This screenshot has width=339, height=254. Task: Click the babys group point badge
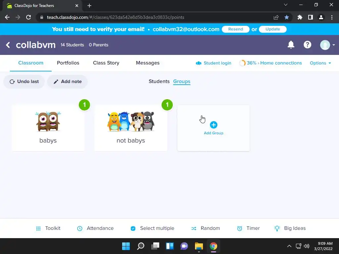84,105
